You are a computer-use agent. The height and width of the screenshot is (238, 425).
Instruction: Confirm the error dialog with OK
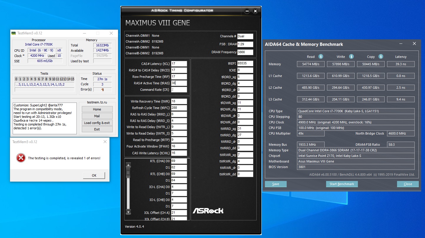[94, 175]
